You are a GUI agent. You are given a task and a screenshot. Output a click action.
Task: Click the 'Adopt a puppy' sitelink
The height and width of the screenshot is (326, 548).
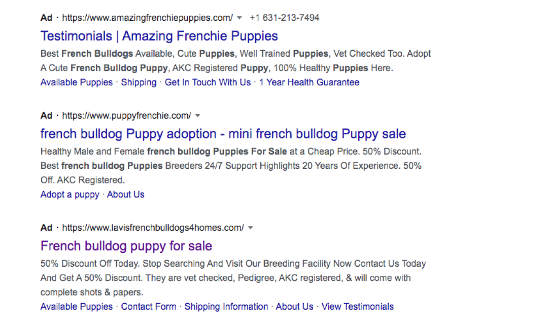coord(70,195)
